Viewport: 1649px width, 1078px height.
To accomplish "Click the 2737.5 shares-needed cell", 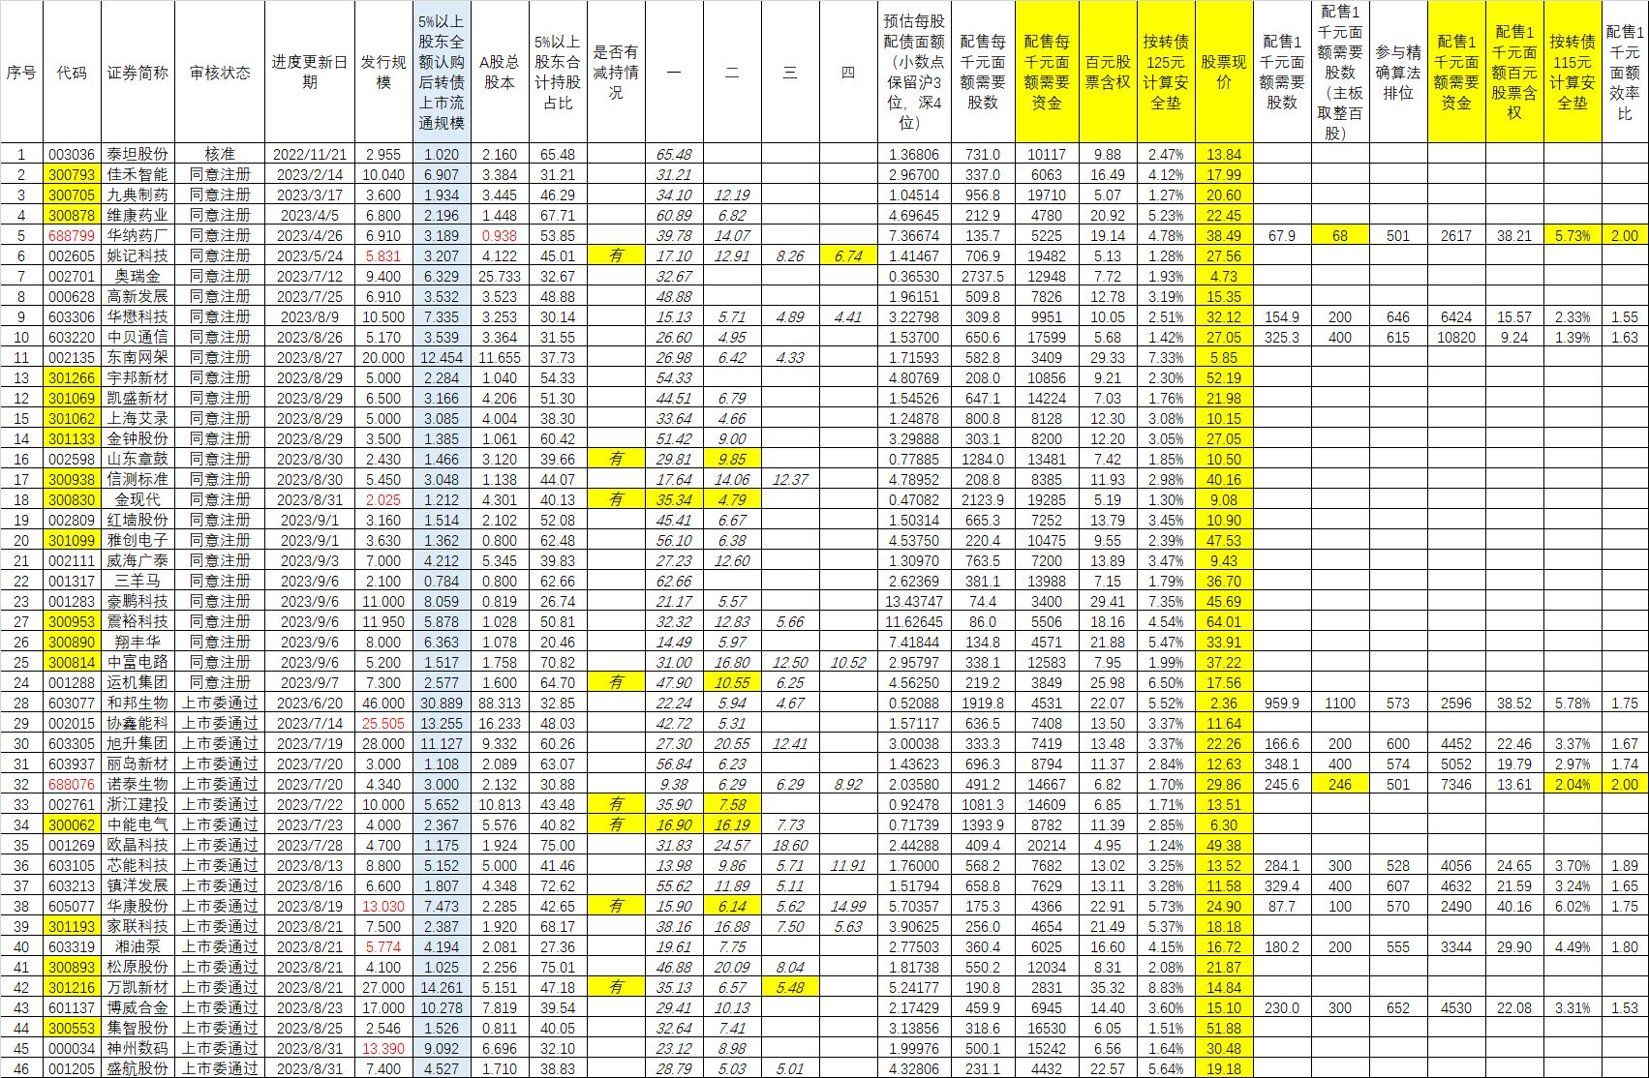I will pyautogui.click(x=983, y=276).
